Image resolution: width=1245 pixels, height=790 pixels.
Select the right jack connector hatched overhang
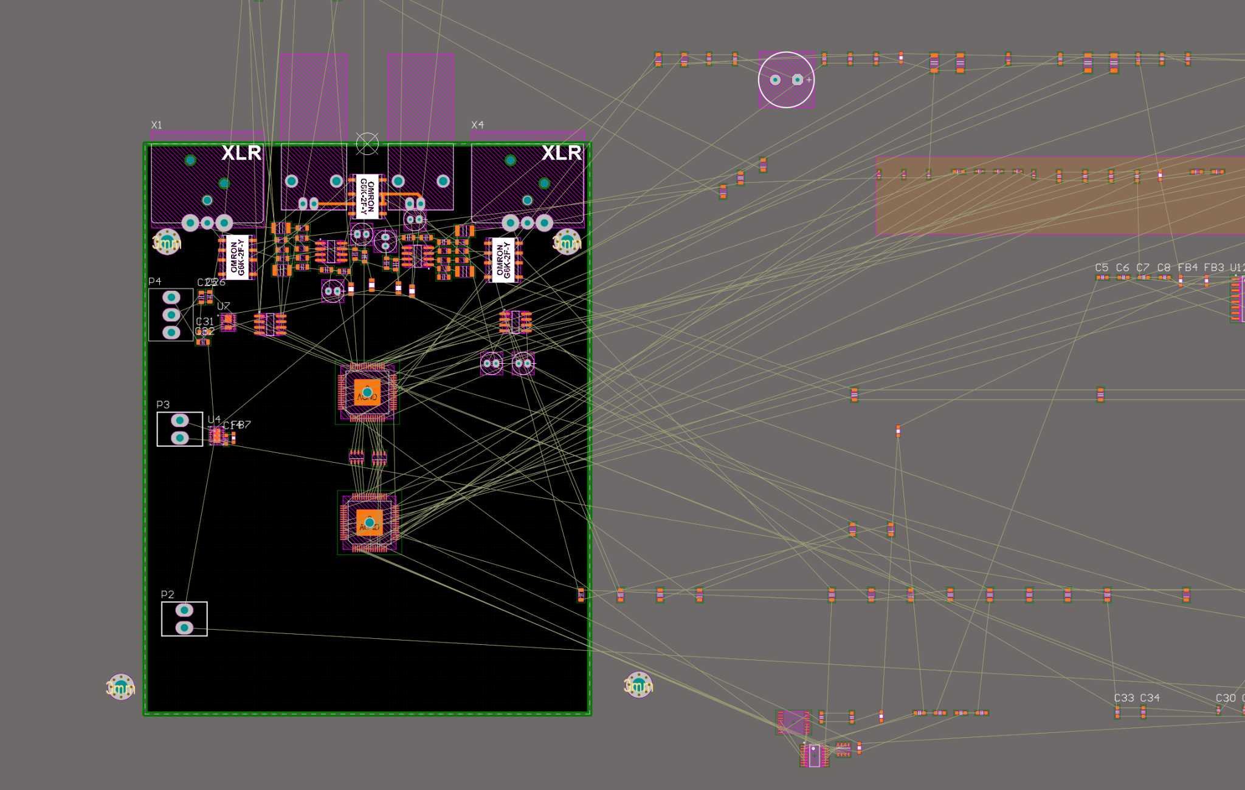point(421,97)
